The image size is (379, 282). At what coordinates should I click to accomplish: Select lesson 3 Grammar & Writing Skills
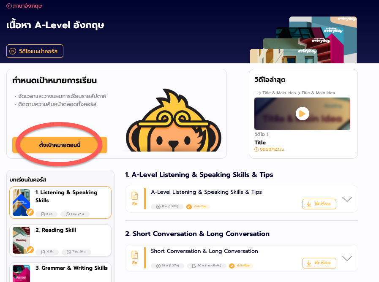[x=60, y=272]
